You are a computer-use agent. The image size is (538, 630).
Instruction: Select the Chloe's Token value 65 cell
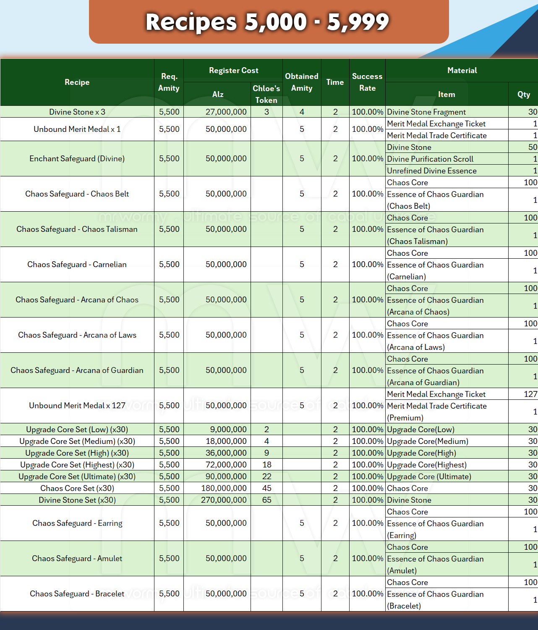pyautogui.click(x=266, y=500)
